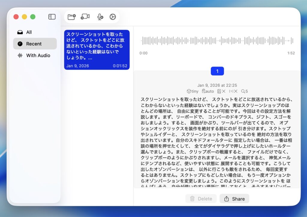Click the audio waveform to seek playback
The height and width of the screenshot is (217, 307).
click(x=217, y=41)
